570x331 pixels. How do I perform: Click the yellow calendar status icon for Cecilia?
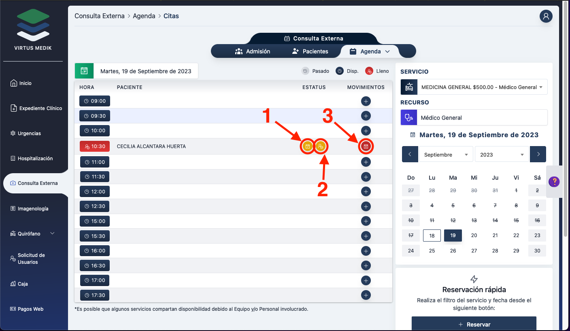click(308, 146)
